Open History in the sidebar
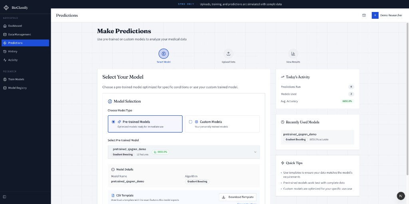The image size is (409, 204). point(25,51)
